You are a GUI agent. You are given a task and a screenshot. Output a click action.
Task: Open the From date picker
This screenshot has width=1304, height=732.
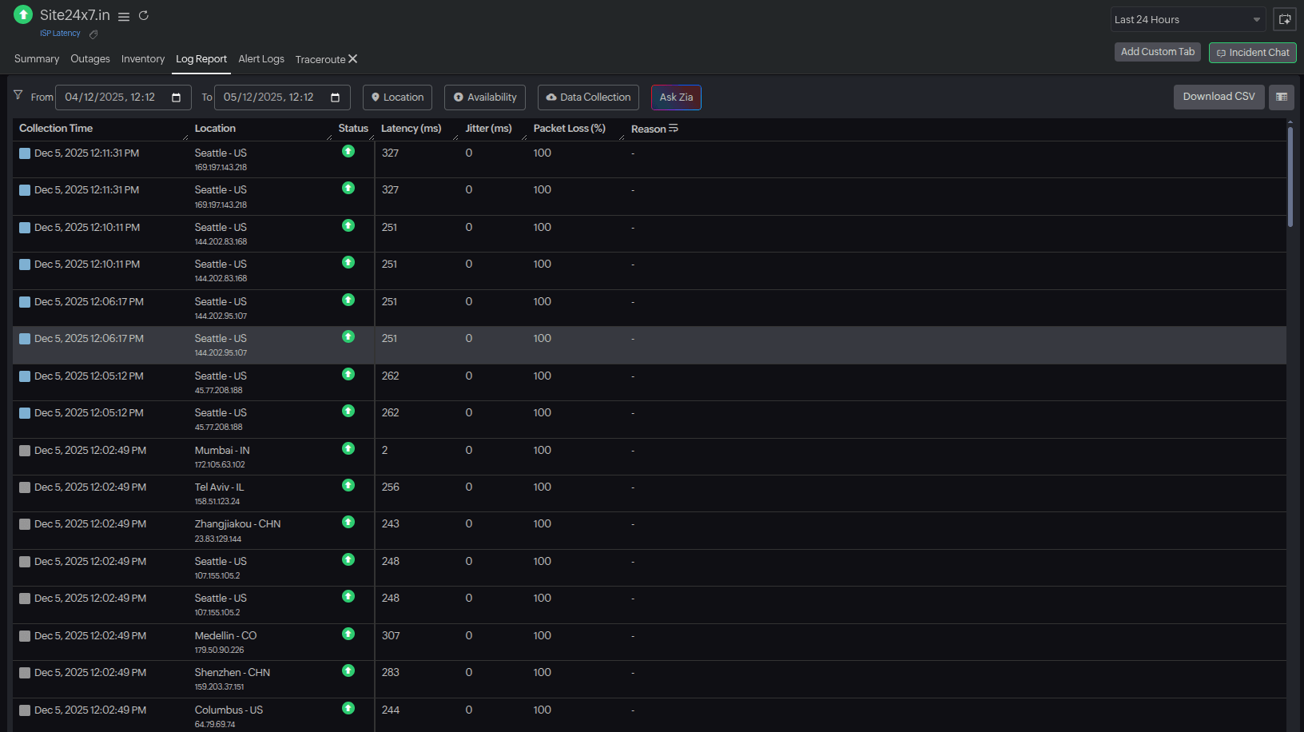click(176, 97)
